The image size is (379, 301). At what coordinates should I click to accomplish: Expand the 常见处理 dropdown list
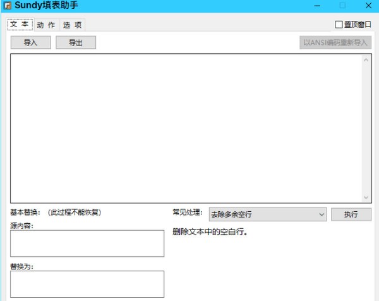coord(267,214)
